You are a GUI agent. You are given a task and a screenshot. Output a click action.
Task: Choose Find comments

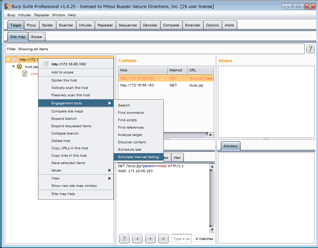click(138, 113)
